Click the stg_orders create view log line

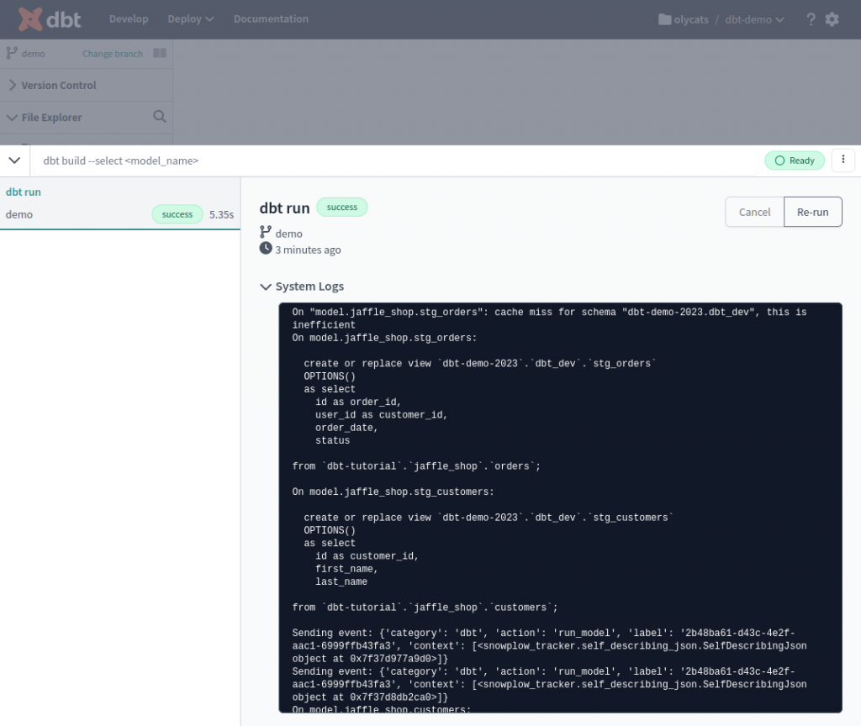coord(479,363)
